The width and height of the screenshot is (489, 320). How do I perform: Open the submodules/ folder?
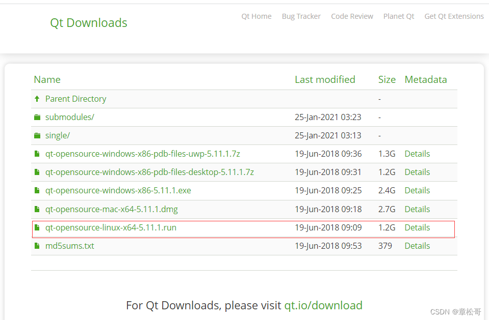[69, 118]
